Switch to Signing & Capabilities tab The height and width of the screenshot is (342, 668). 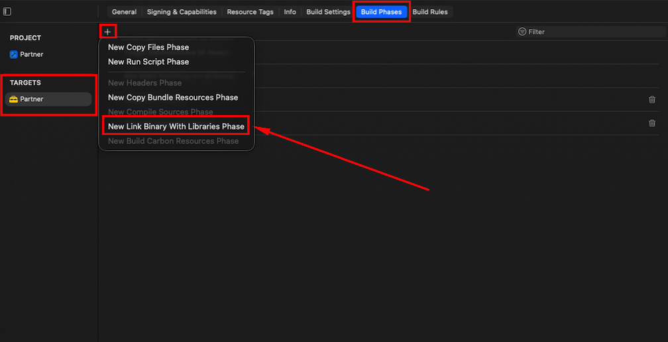(182, 12)
